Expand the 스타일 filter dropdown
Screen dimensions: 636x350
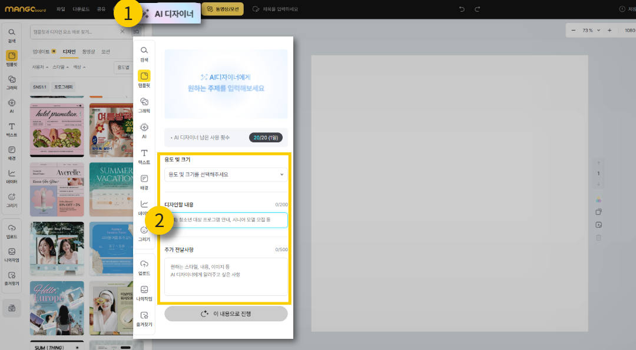point(60,67)
